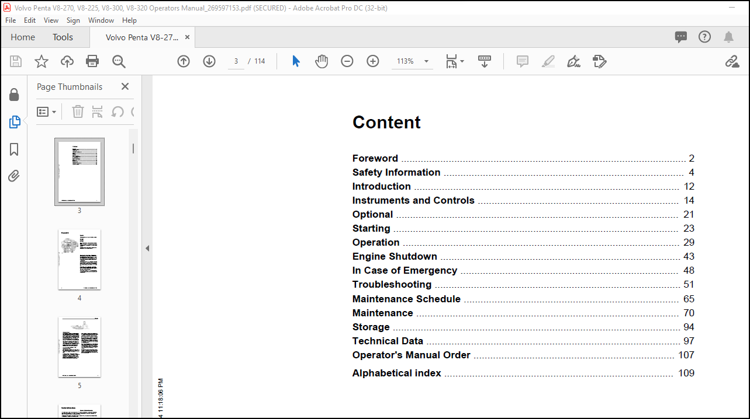Switch to the Home tab
Screen dimensions: 750x419
click(x=23, y=37)
